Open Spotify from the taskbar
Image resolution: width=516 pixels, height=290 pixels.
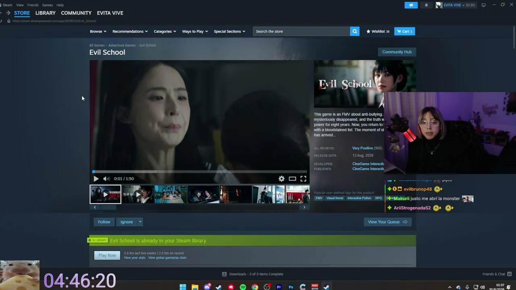243,287
